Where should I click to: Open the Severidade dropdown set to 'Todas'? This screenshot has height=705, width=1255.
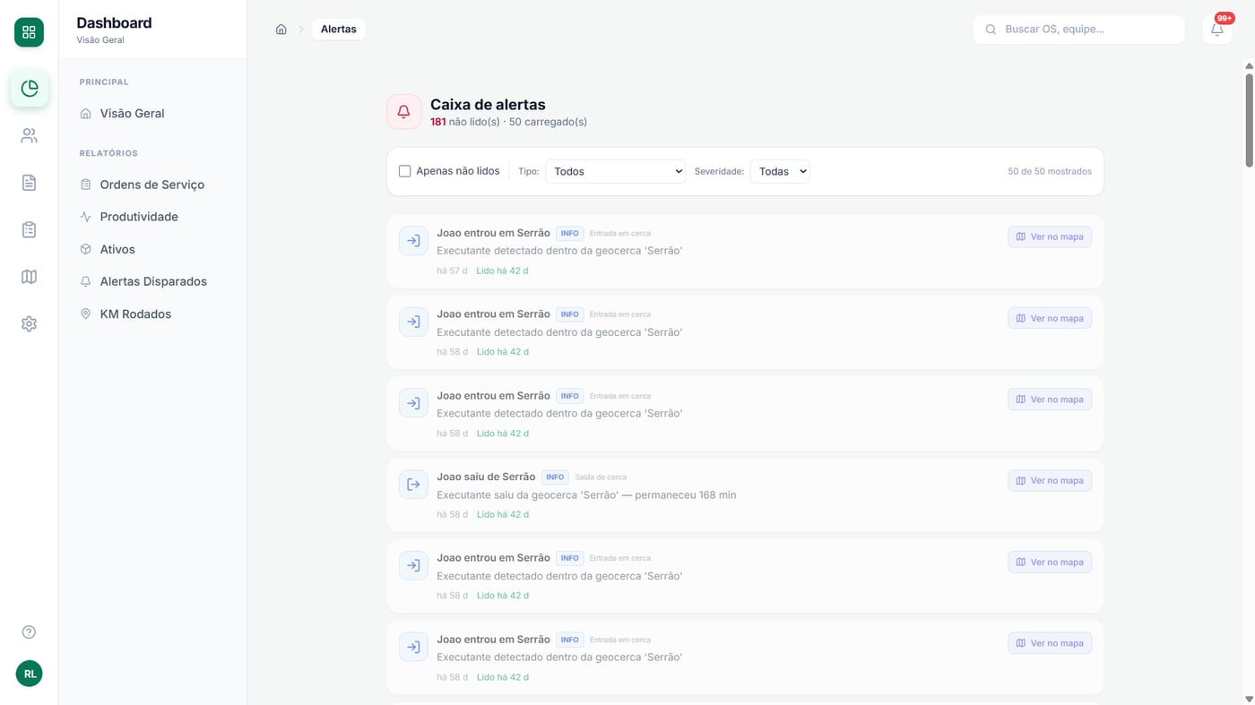point(780,171)
